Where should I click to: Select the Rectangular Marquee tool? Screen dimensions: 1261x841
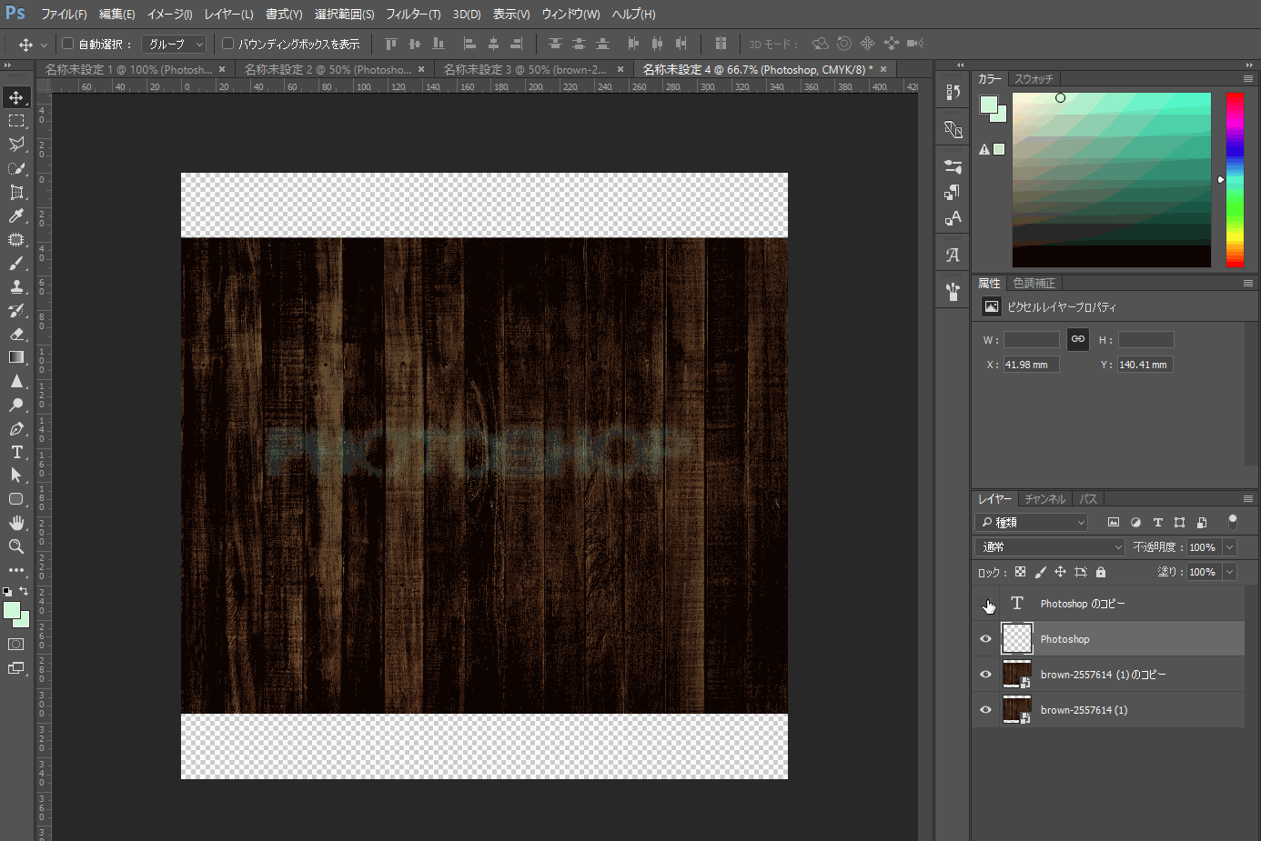[16, 121]
